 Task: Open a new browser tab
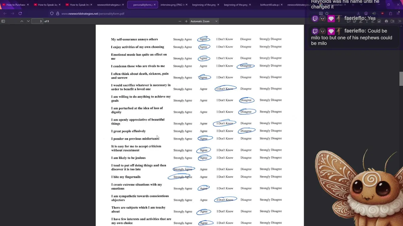[353, 5]
